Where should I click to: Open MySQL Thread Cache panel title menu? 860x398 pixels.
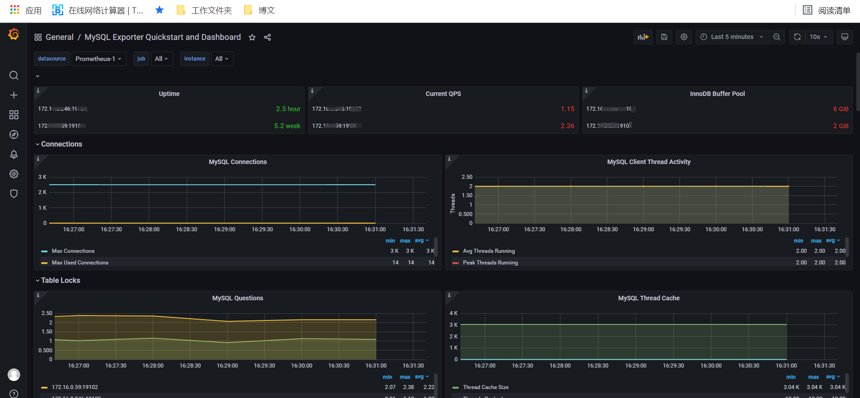click(649, 298)
